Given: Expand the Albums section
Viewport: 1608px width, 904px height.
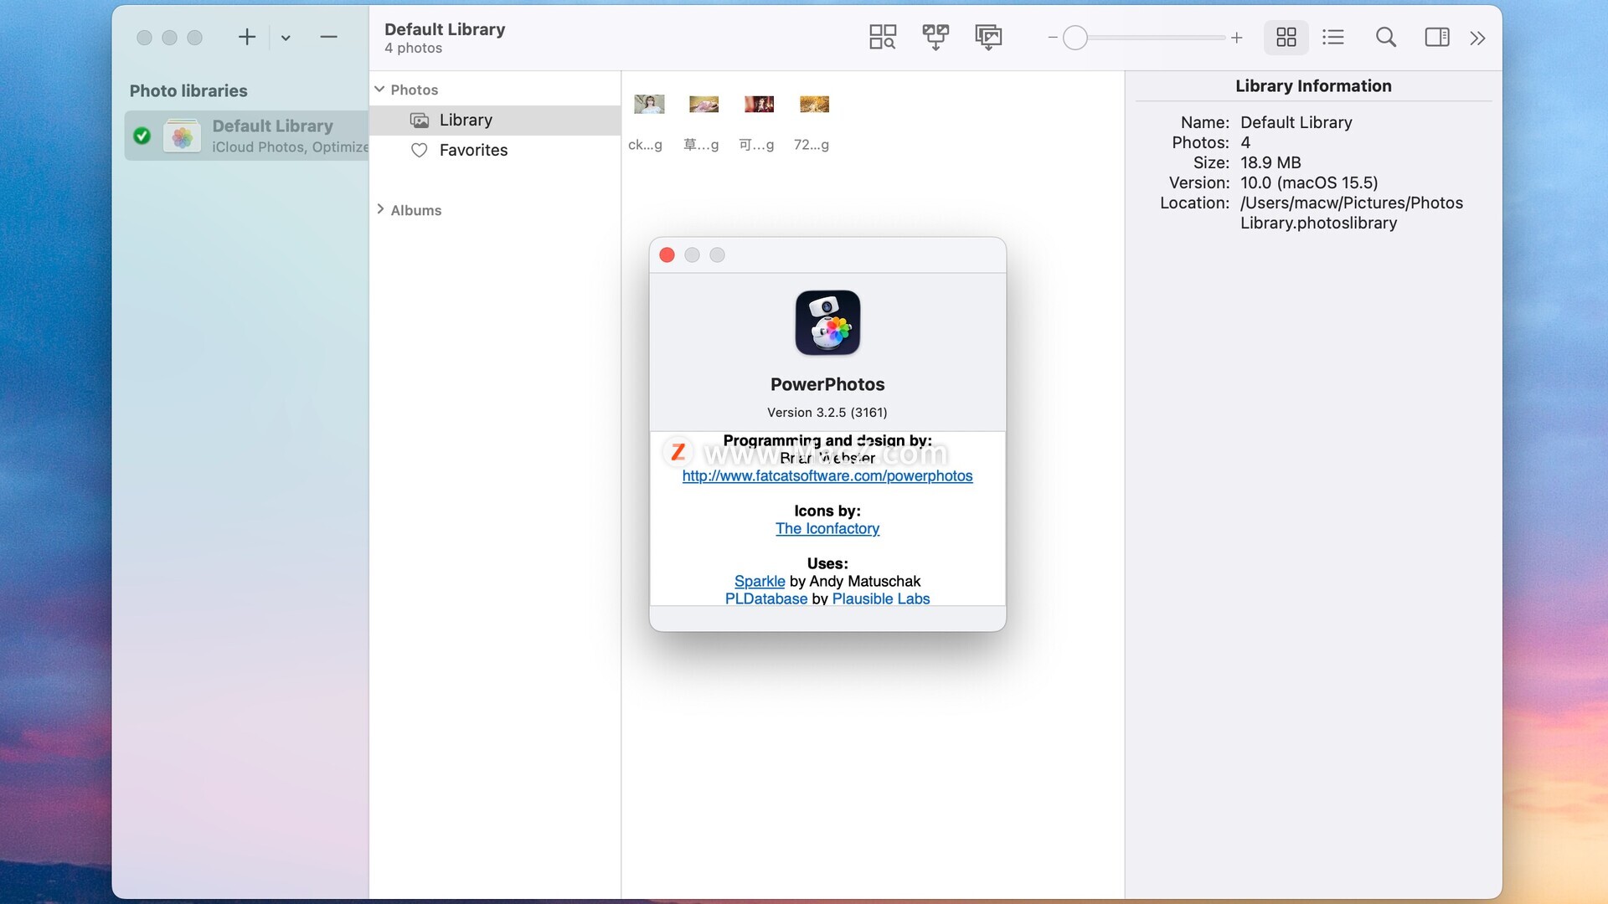Looking at the screenshot, I should pyautogui.click(x=380, y=209).
